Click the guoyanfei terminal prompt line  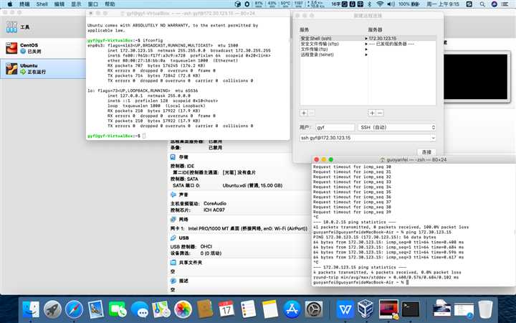click(360, 283)
